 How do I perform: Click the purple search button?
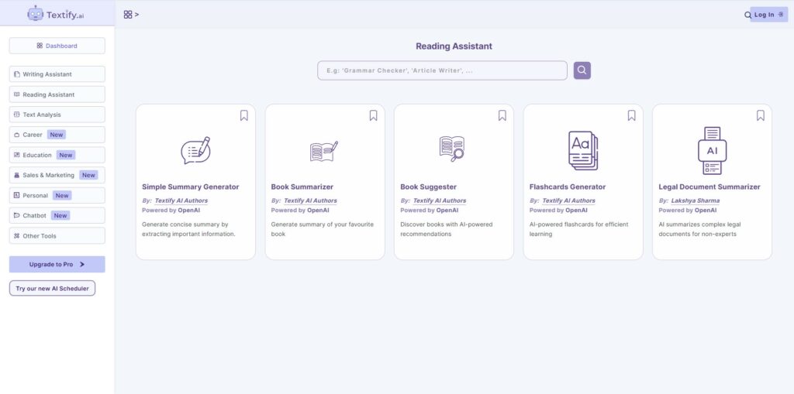(582, 70)
